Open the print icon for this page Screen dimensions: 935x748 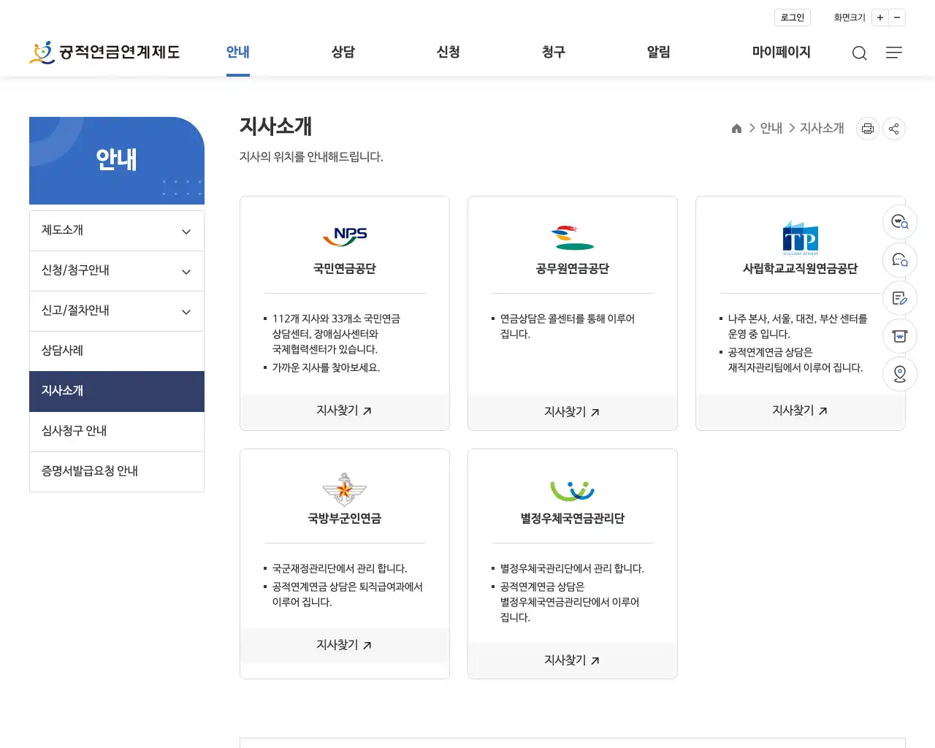(867, 128)
